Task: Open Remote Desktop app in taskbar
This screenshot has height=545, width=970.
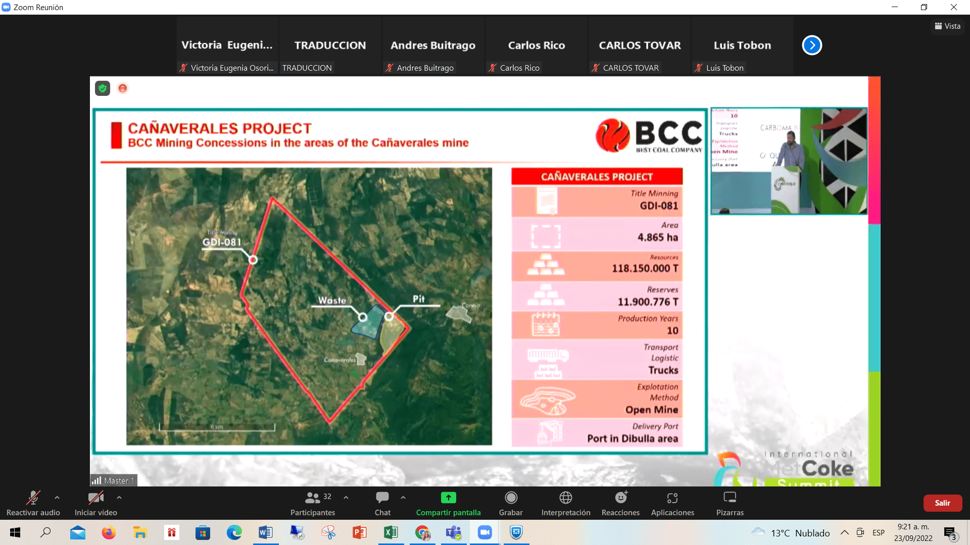Action: 297,532
